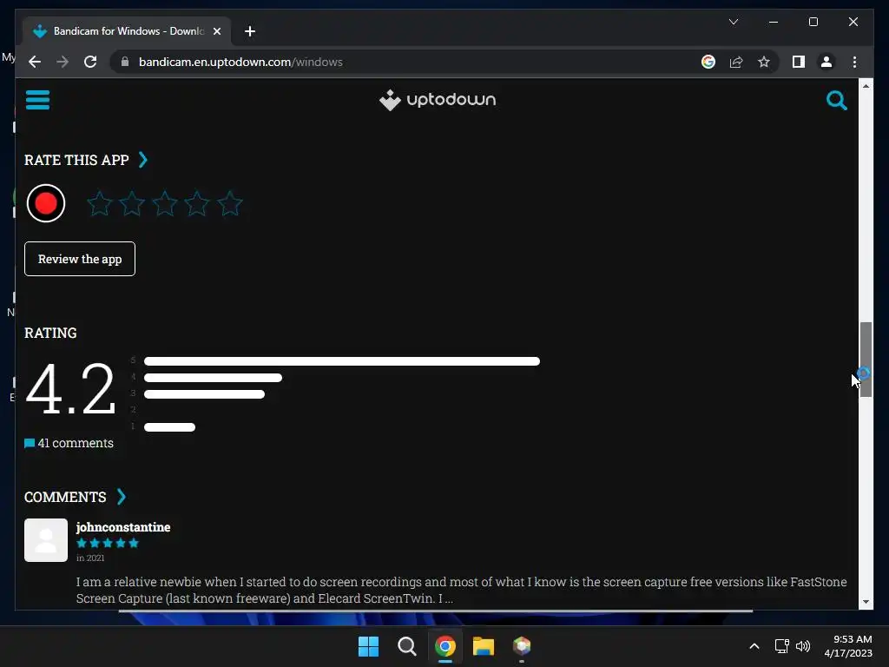The width and height of the screenshot is (889, 667).
Task: Open Chrome's three-dot menu
Action: coord(854,62)
